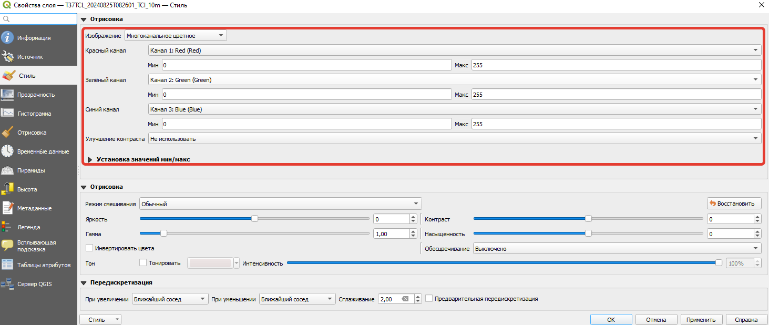Open the Источник wrench icon

tap(7, 57)
